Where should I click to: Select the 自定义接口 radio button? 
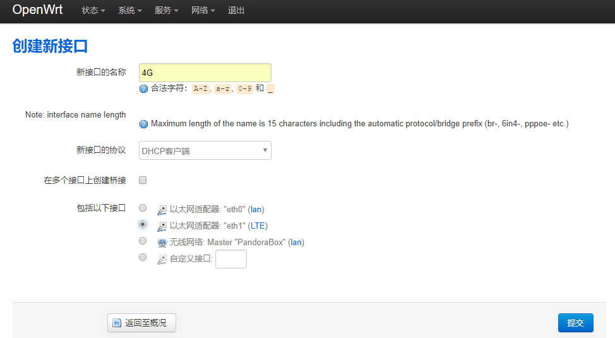click(143, 257)
